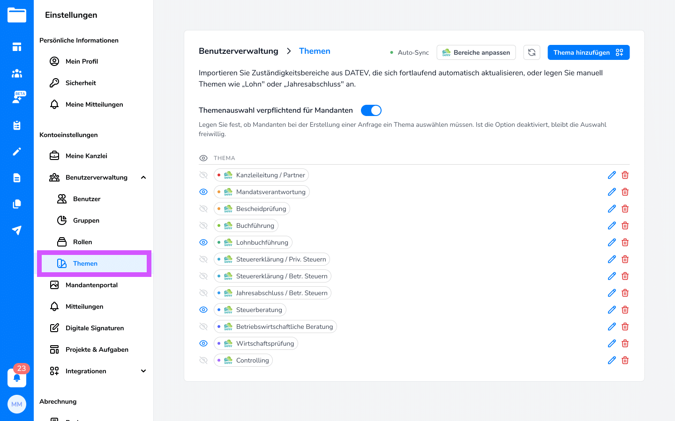The width and height of the screenshot is (675, 421).
Task: Click the refresh sync icon button
Action: (x=532, y=52)
